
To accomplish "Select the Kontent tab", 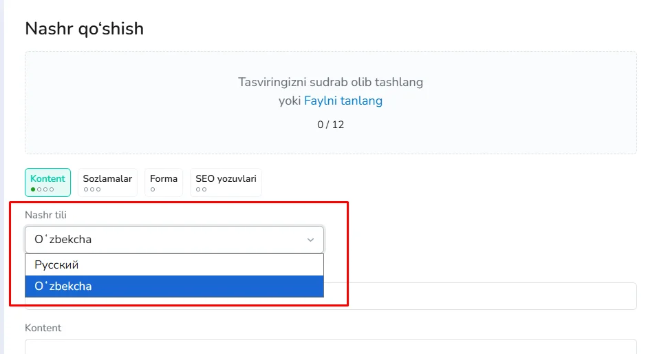I will (48, 179).
